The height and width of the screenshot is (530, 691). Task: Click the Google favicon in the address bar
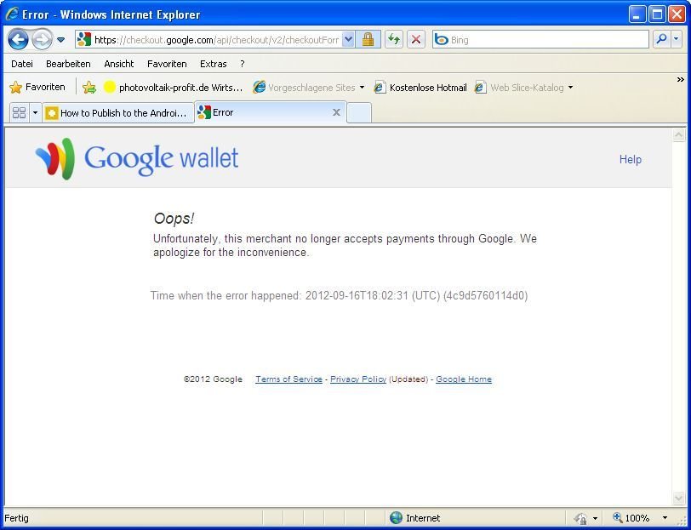coord(83,40)
